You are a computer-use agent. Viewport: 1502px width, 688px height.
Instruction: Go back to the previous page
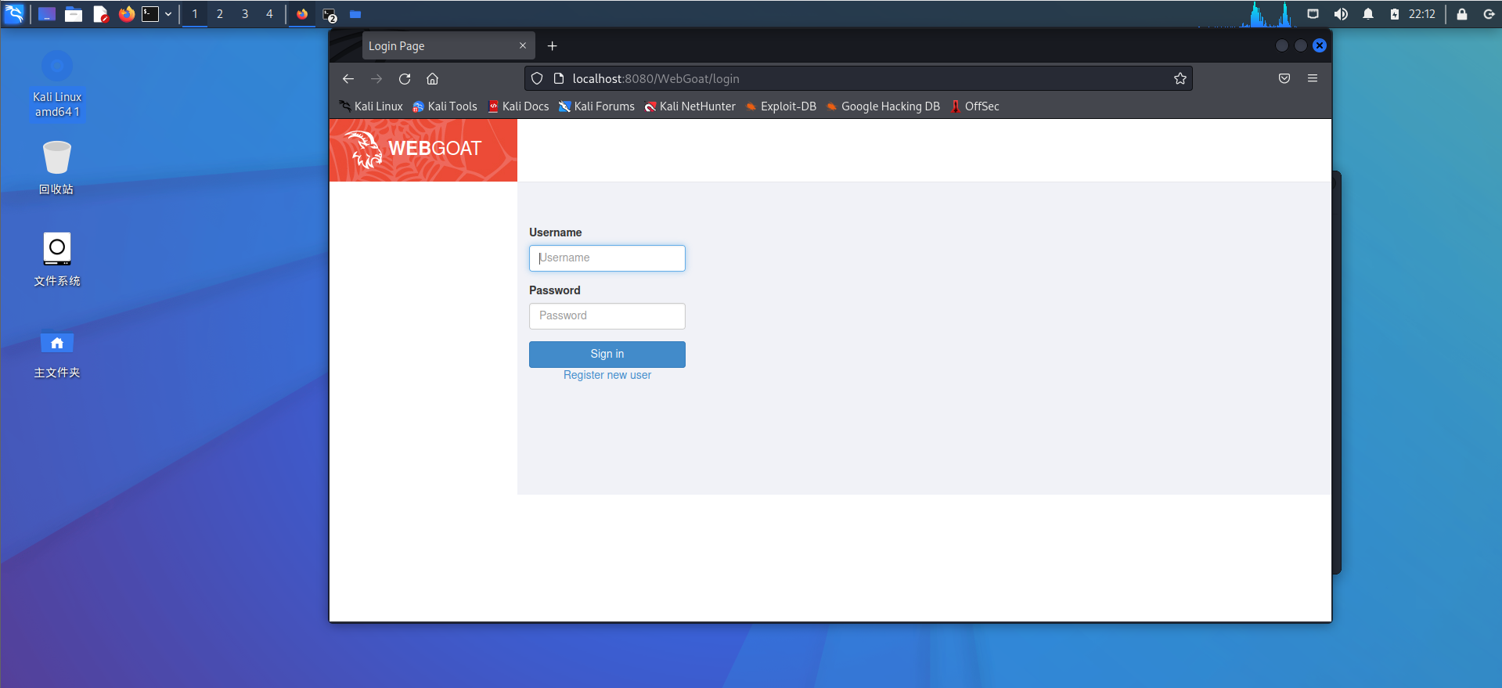[348, 78]
